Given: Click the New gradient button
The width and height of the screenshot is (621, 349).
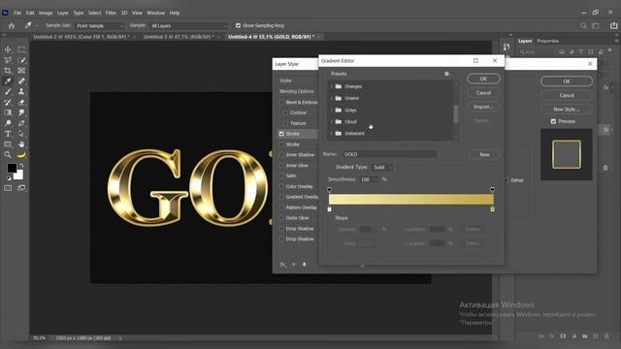Looking at the screenshot, I should pos(484,154).
